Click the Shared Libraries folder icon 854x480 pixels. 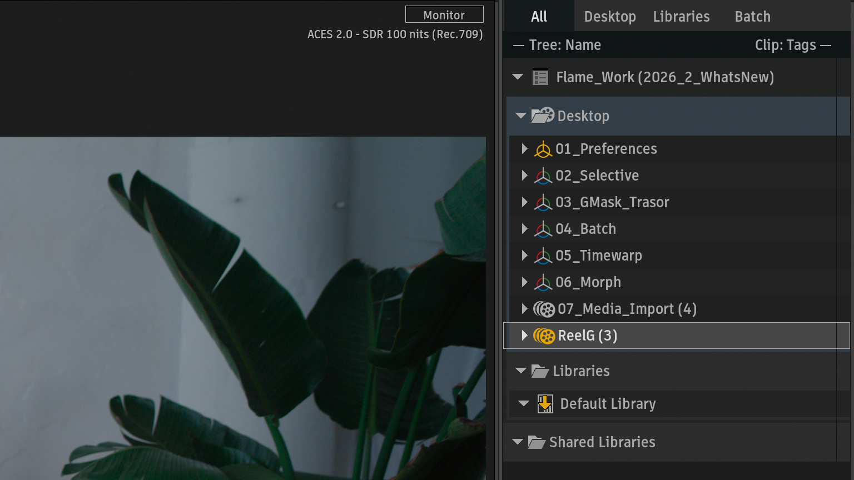[537, 442]
